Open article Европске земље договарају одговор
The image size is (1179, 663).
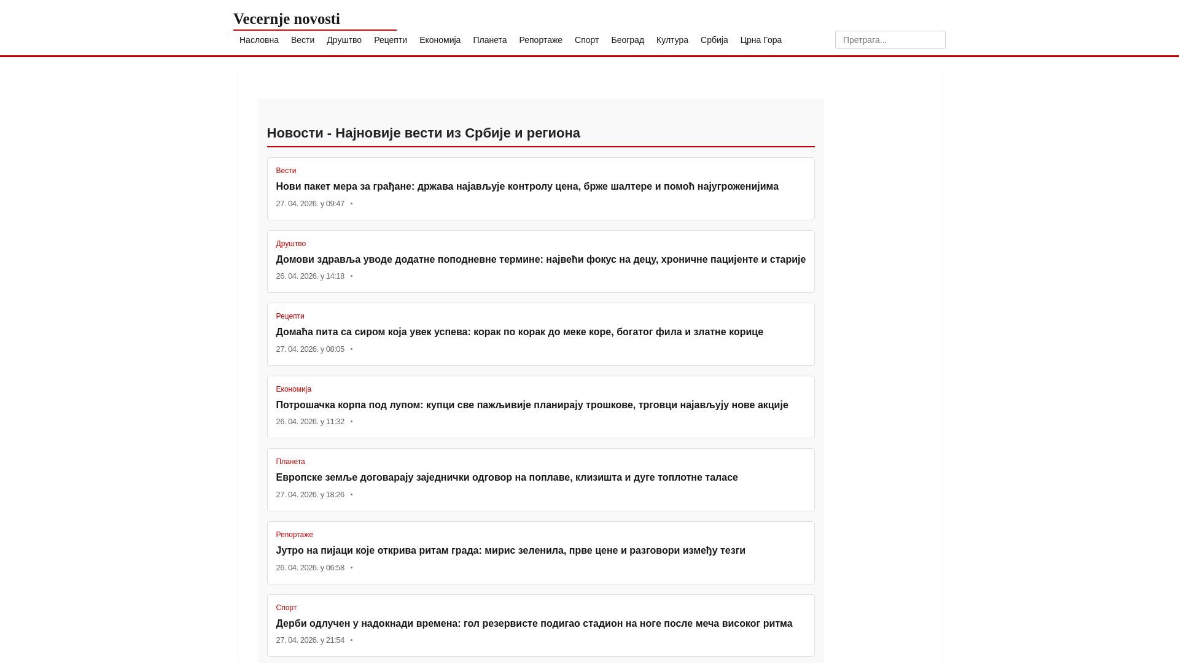coord(507,478)
